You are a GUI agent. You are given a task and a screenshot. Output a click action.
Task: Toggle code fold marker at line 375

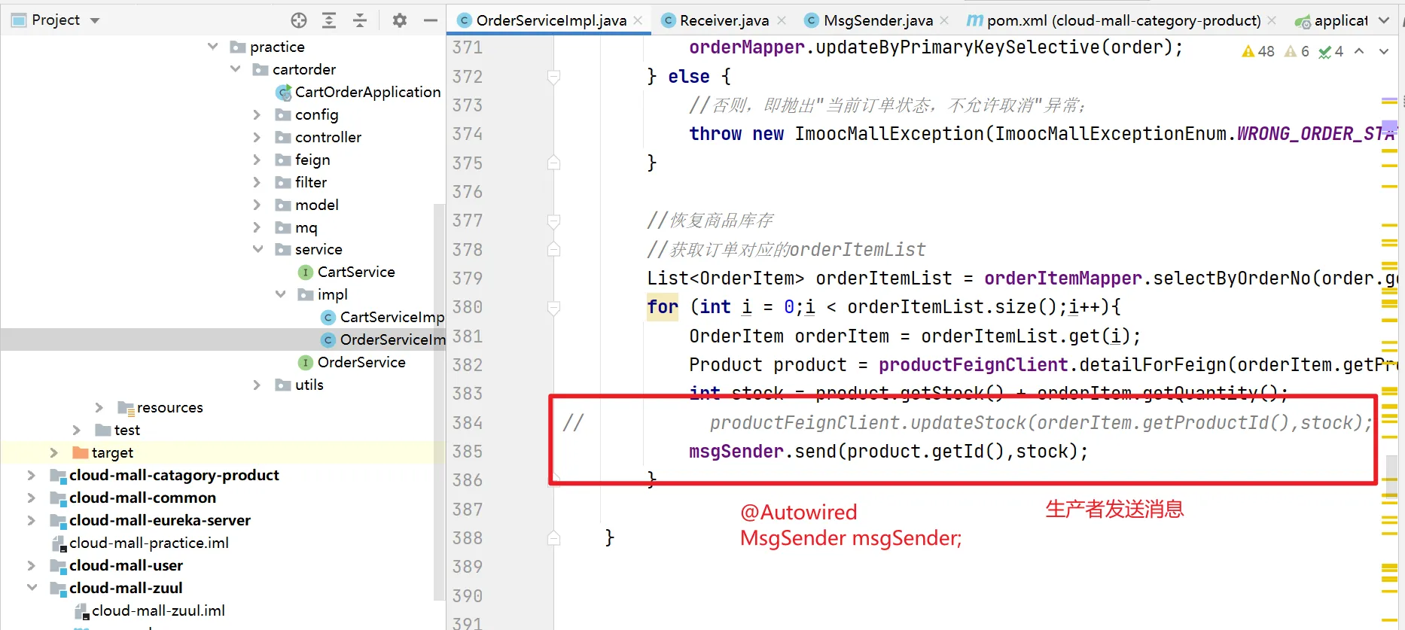(x=553, y=163)
